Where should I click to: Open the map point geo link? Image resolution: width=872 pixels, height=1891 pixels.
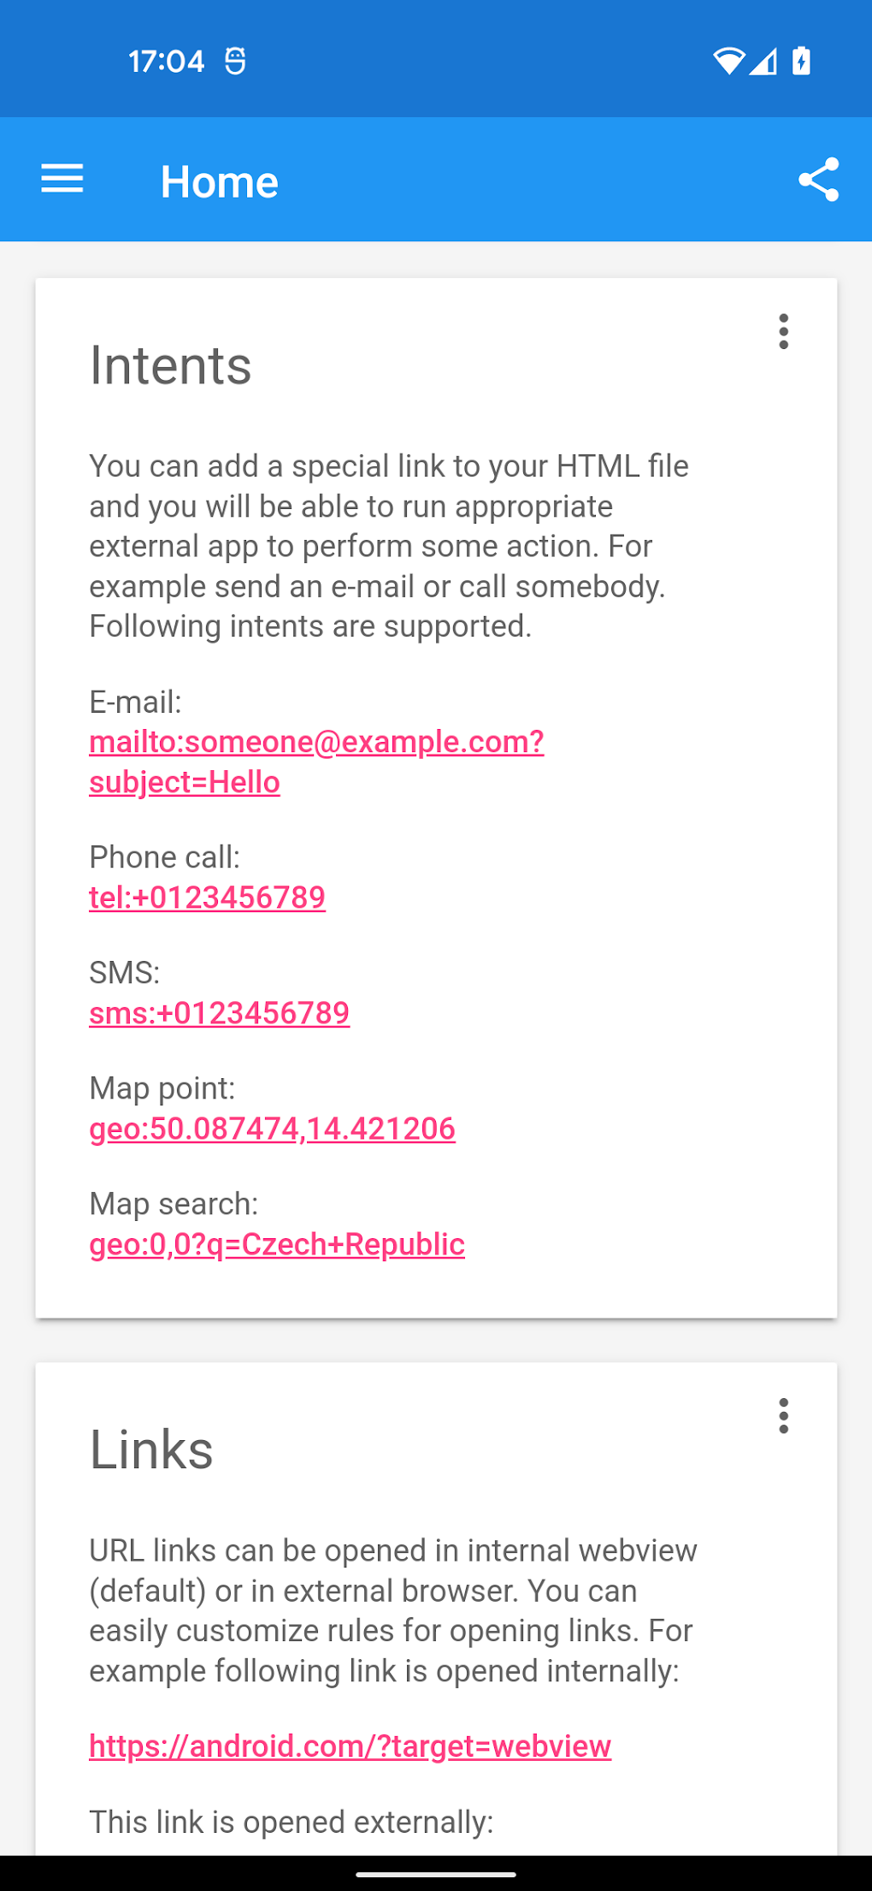272,1129
